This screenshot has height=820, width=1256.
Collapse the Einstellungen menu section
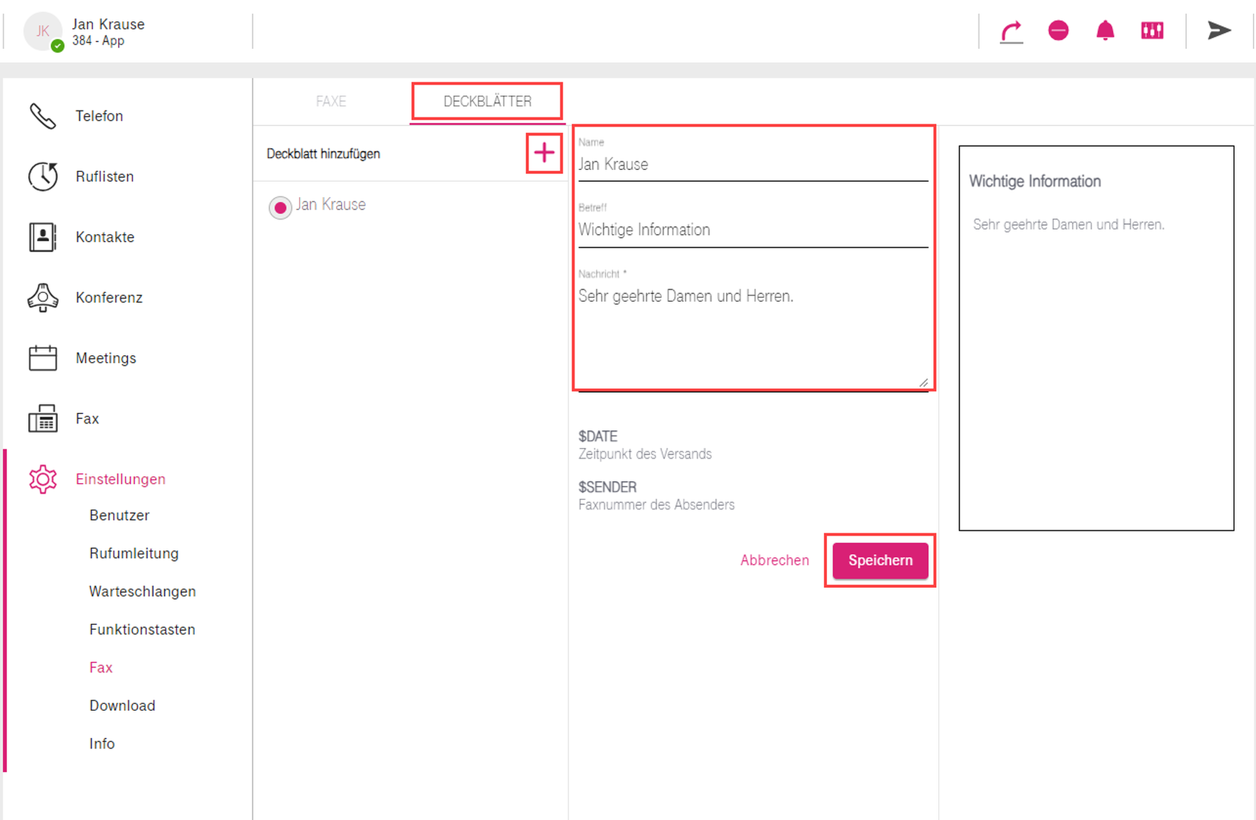[120, 479]
